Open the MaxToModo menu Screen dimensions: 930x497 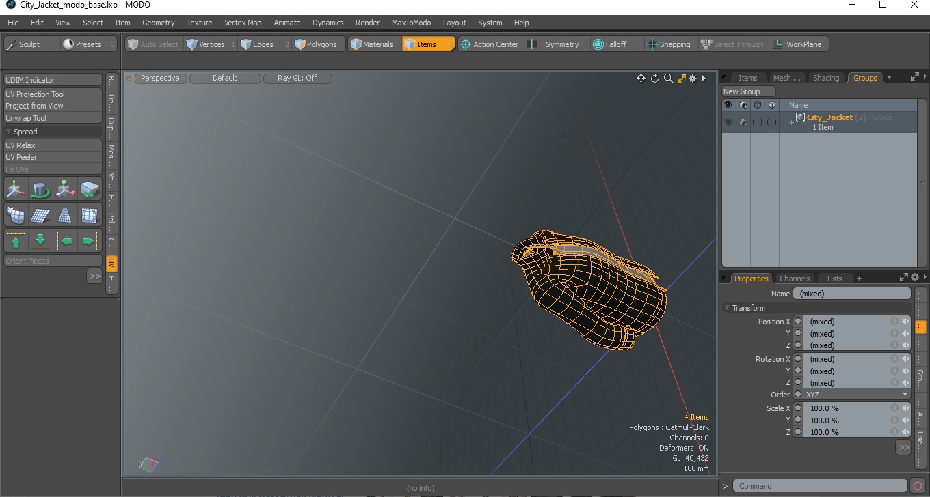[411, 23]
